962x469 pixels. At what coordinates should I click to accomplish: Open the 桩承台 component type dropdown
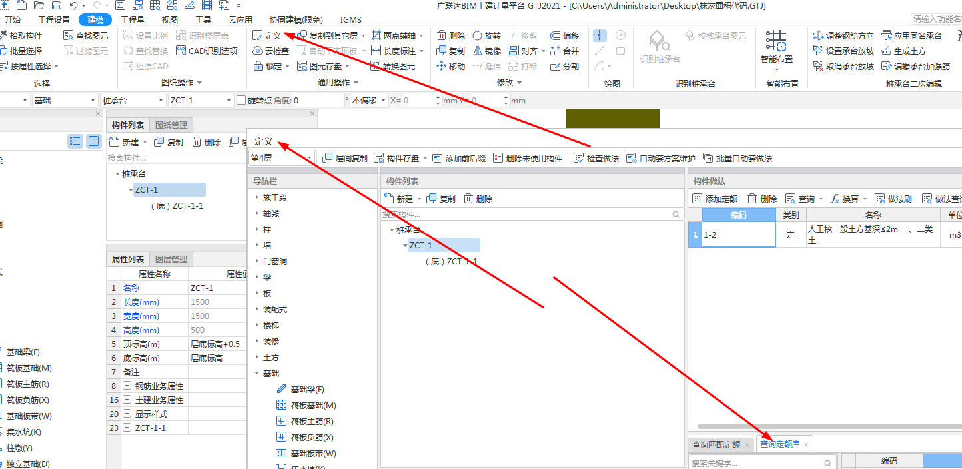[x=133, y=100]
